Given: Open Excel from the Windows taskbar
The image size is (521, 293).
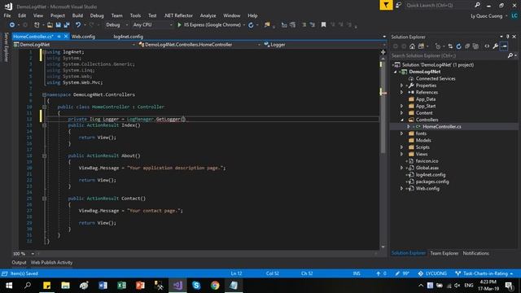Looking at the screenshot, I should tap(121, 286).
